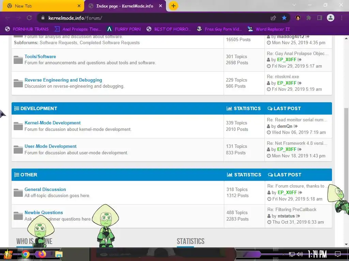Open the Reverse Engineering and Debugging forum
Image resolution: width=349 pixels, height=261 pixels.
pos(63,80)
